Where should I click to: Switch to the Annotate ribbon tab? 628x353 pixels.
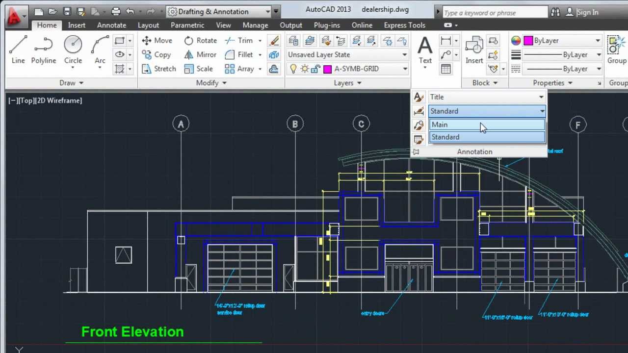point(111,25)
